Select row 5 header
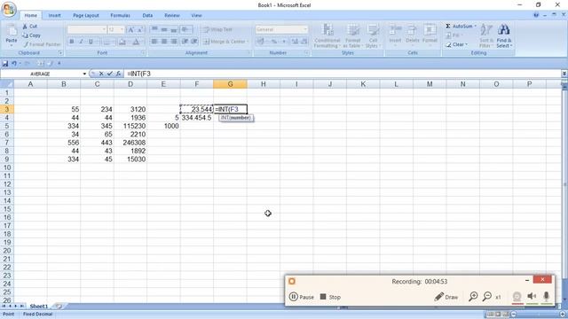 point(7,126)
